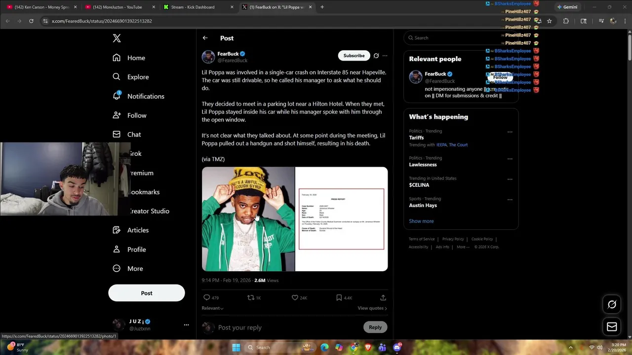Open the Privacy Policy link

453,239
